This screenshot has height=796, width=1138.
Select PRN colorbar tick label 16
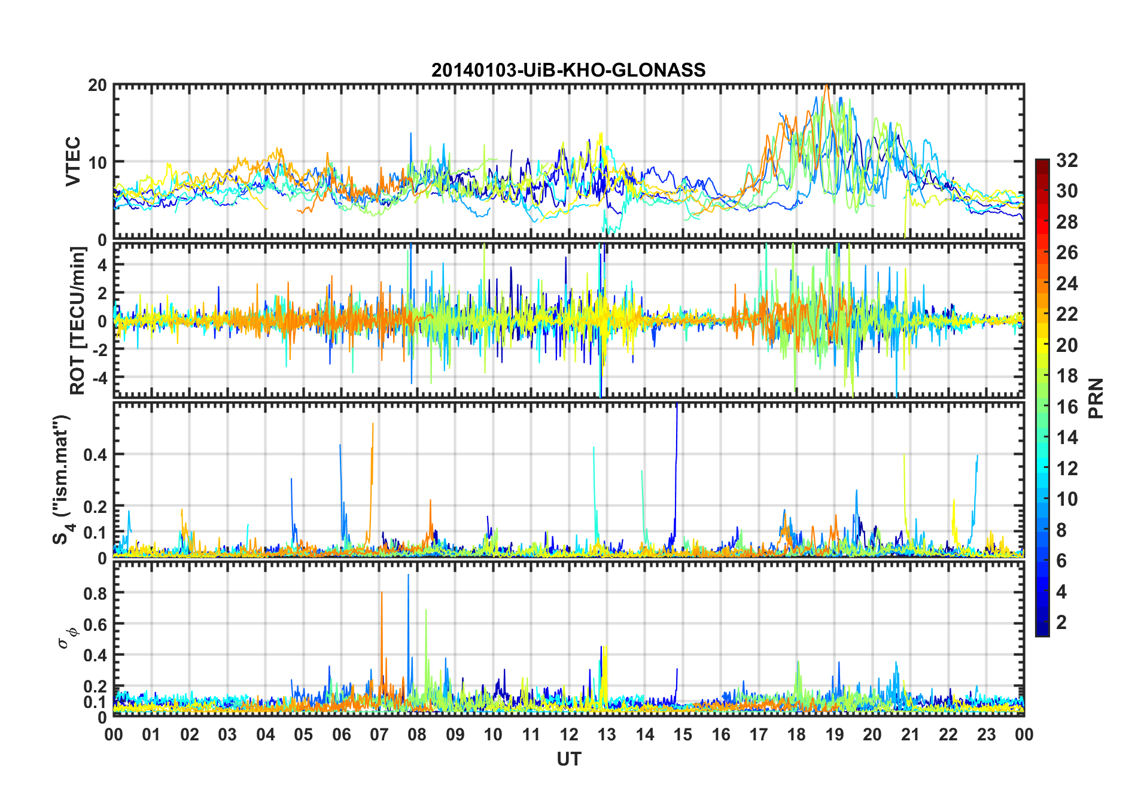click(1067, 407)
